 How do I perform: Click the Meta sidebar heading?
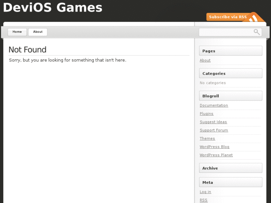231,182
